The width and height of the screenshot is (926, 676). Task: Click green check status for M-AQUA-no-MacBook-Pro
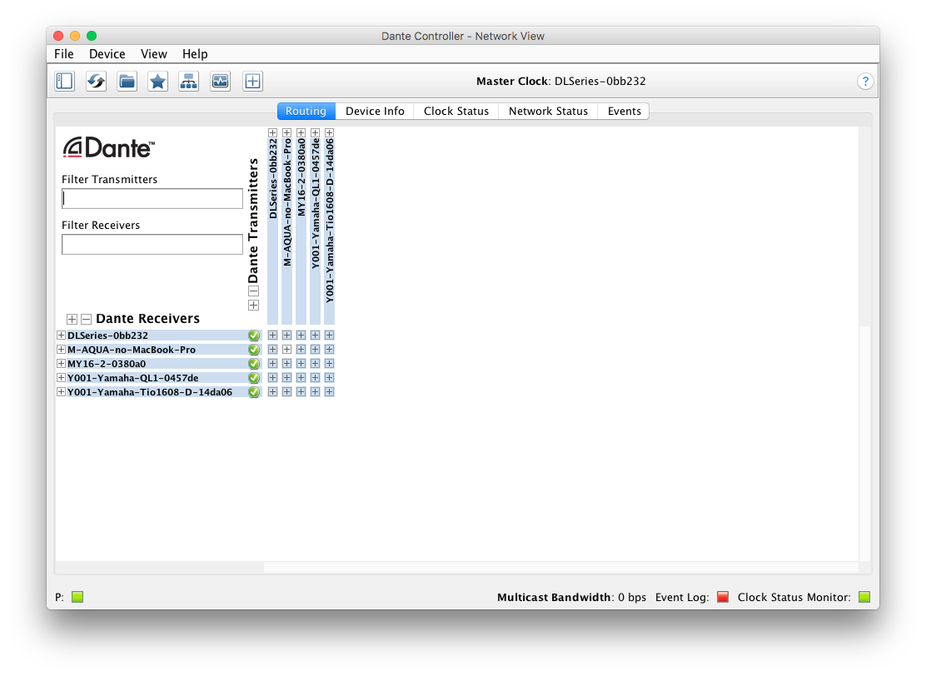point(254,350)
